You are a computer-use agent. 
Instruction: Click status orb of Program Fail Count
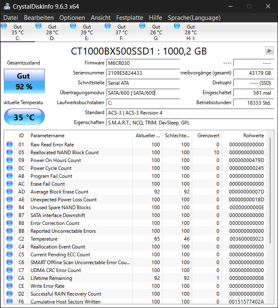tap(9, 176)
